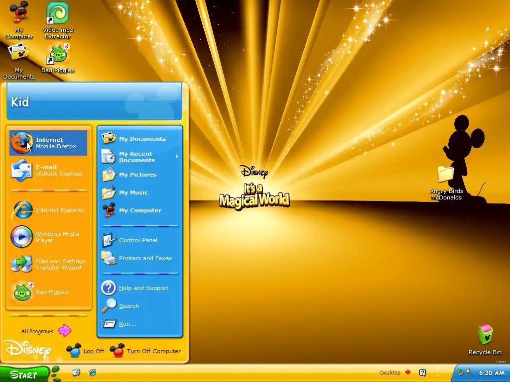Launch Outlook Express E-mail entry

pyautogui.click(x=48, y=171)
